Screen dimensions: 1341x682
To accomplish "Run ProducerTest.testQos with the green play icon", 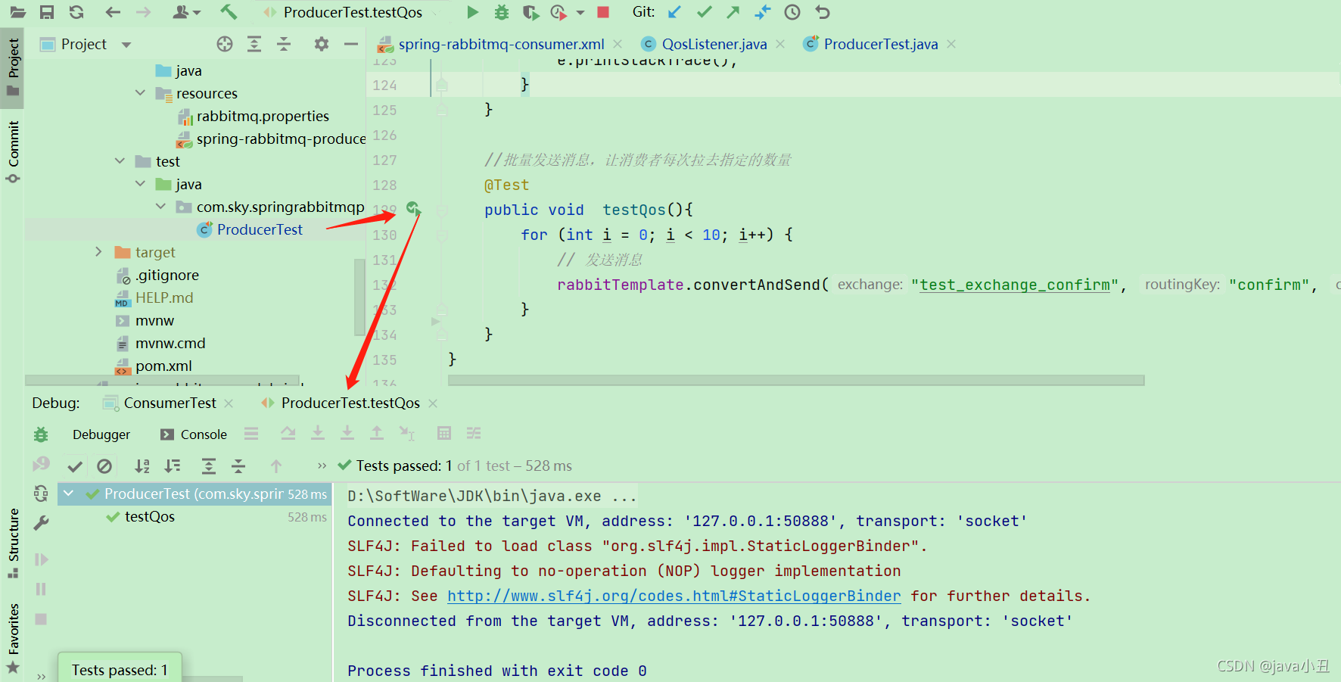I will coord(472,12).
